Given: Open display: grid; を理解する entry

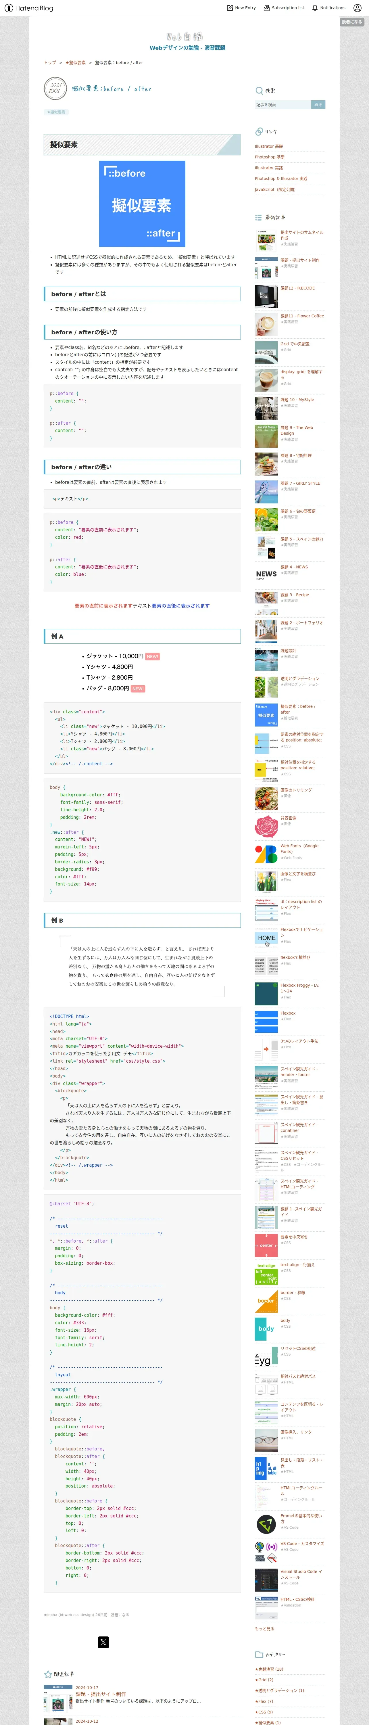Looking at the screenshot, I should tap(301, 374).
